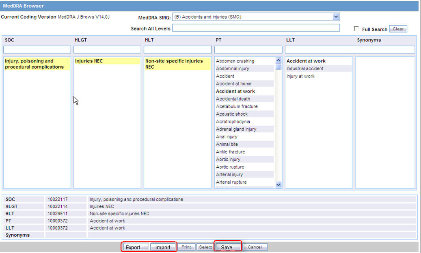Click the PT list scrollbar thumb
This screenshot has width=421, height=253.
pyautogui.click(x=278, y=67)
